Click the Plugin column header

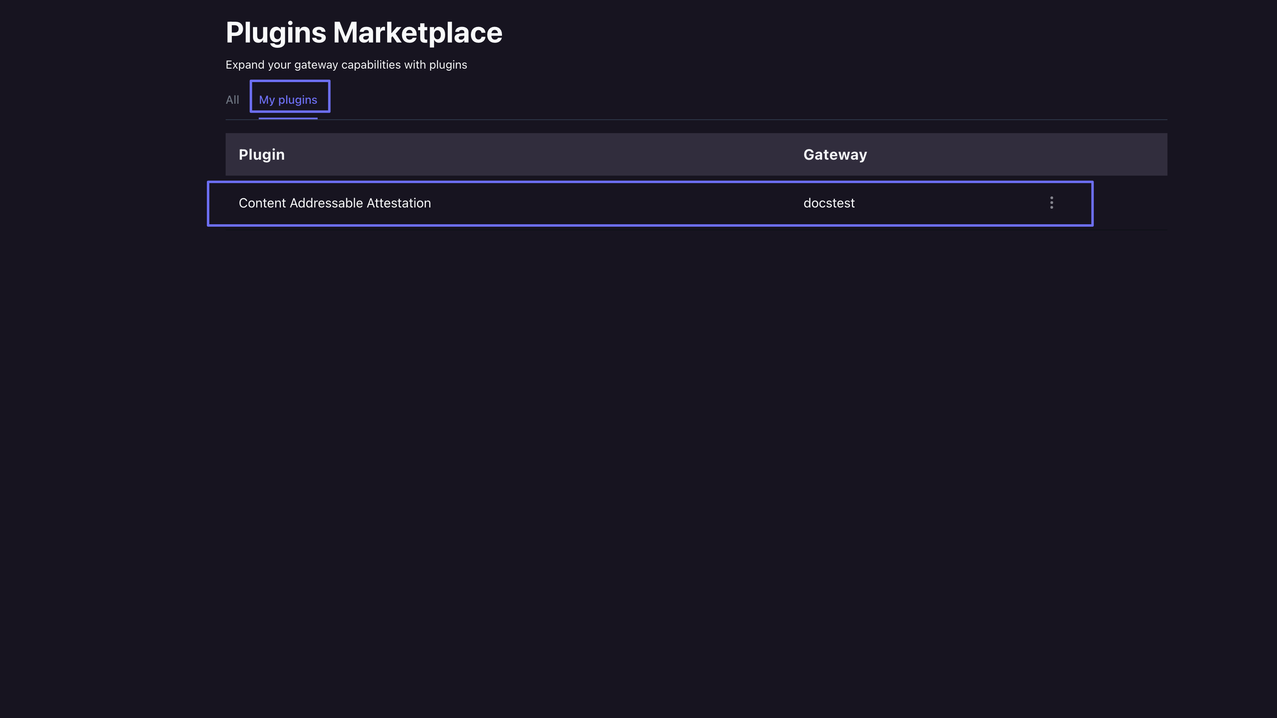pyautogui.click(x=262, y=154)
